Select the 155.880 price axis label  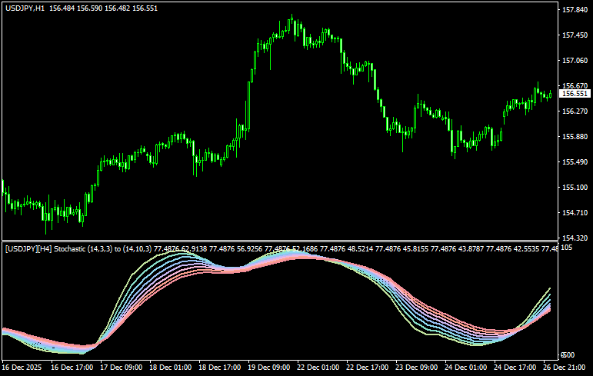pyautogui.click(x=575, y=137)
